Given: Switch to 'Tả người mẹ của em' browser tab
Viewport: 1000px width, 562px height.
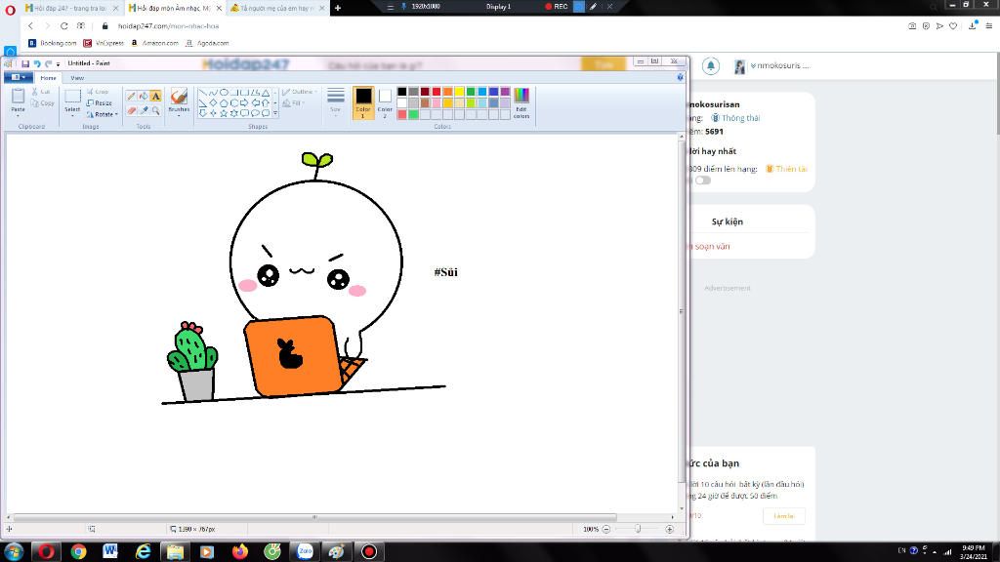Looking at the screenshot, I should (x=277, y=8).
